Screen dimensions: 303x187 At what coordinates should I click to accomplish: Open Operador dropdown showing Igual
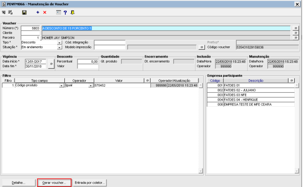(x=91, y=86)
